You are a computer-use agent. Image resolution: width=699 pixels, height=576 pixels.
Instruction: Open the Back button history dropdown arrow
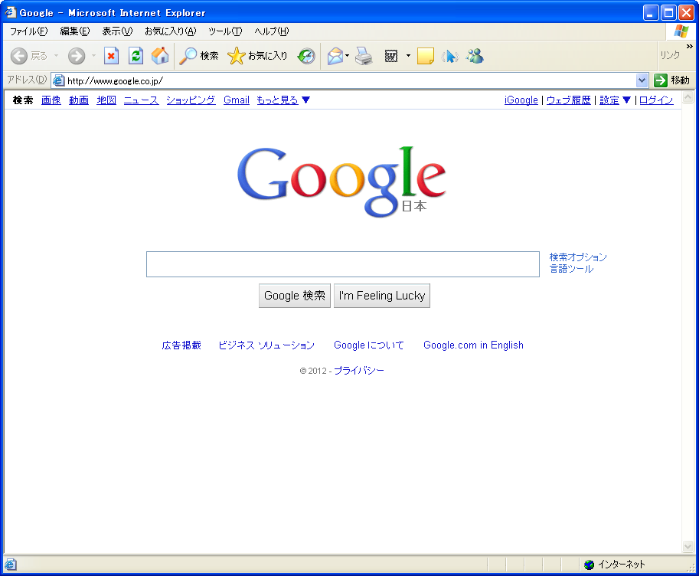point(56,56)
